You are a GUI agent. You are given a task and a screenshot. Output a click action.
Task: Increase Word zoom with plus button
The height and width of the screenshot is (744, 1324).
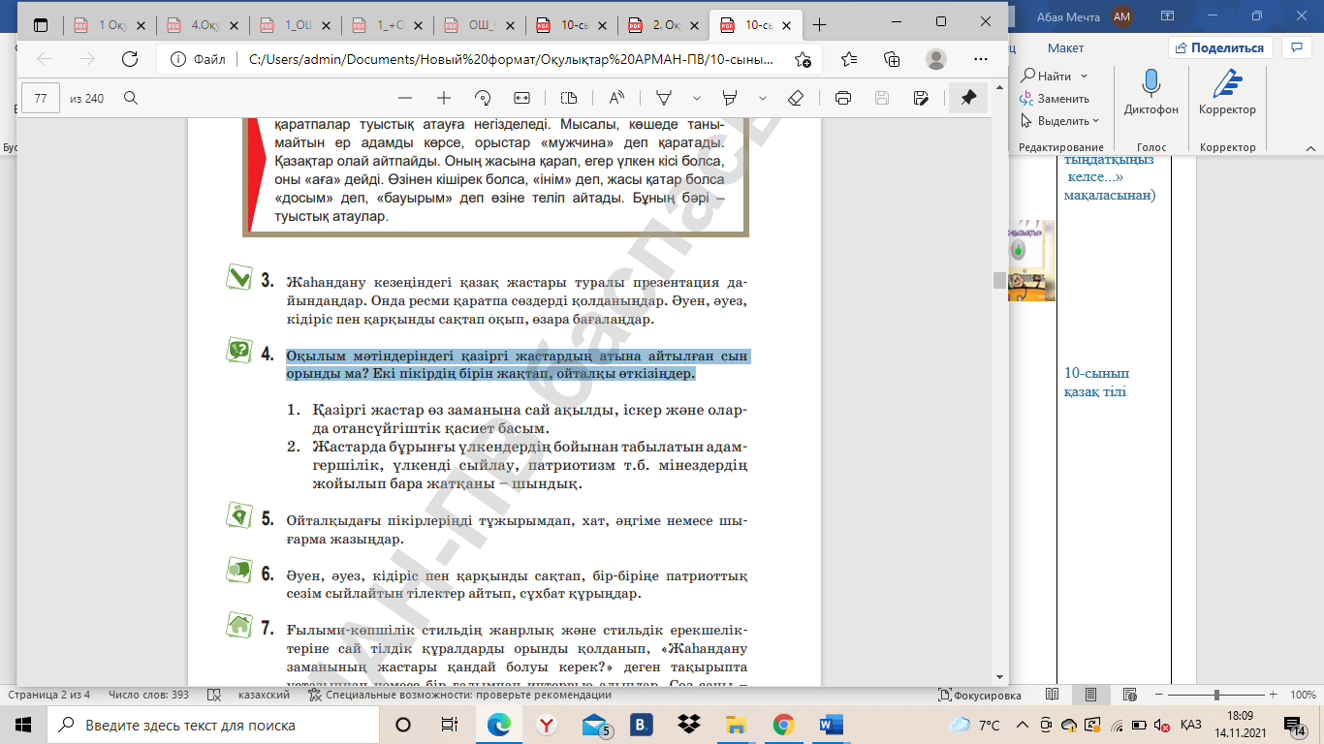(1271, 695)
